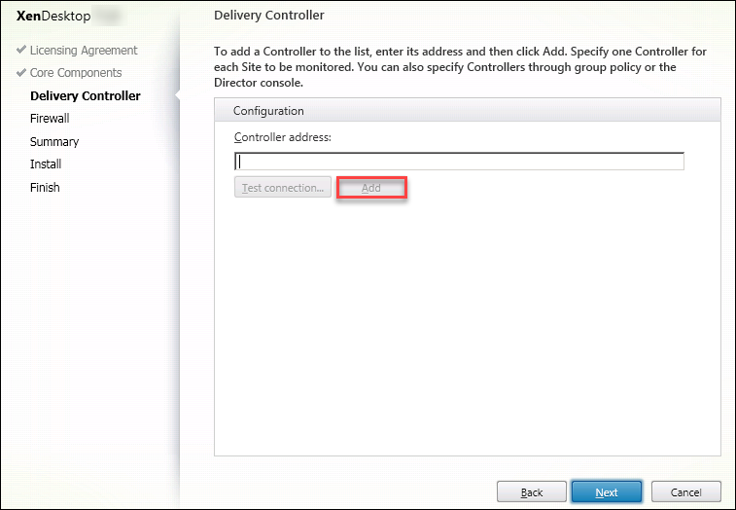Select the Licensing Agreement step

click(x=84, y=51)
